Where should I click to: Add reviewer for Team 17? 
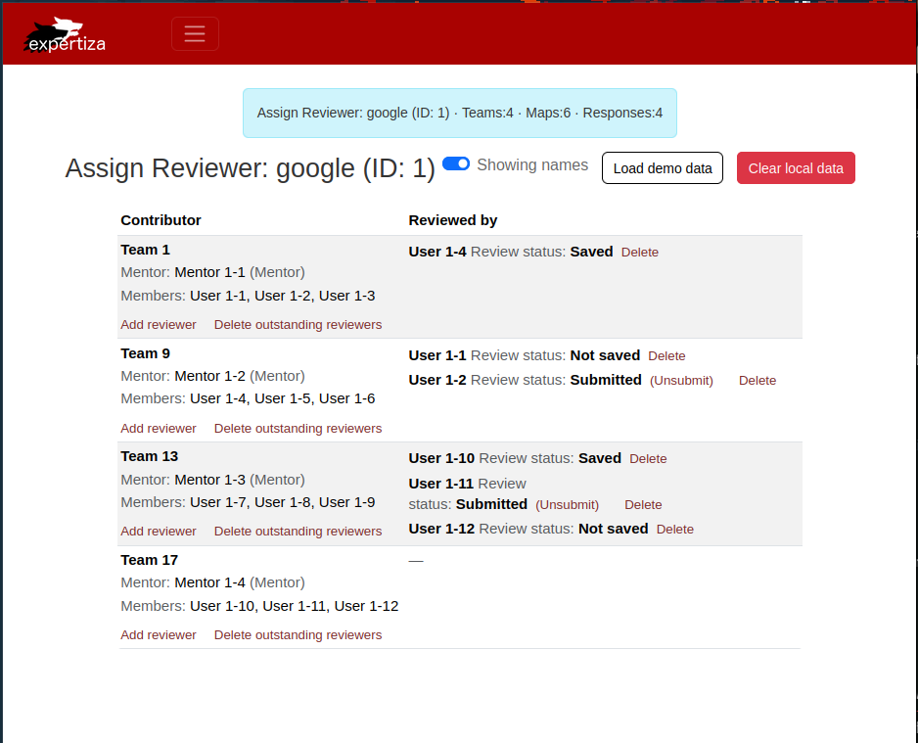point(159,635)
